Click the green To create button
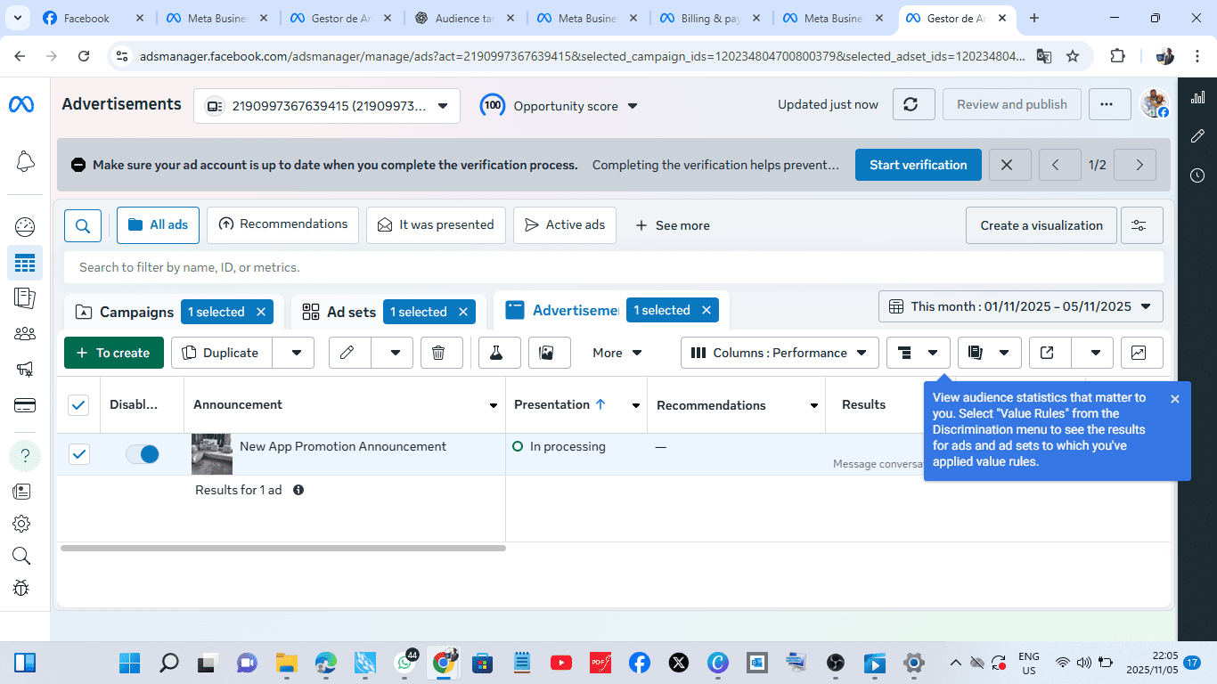The image size is (1217, 684). 113,353
